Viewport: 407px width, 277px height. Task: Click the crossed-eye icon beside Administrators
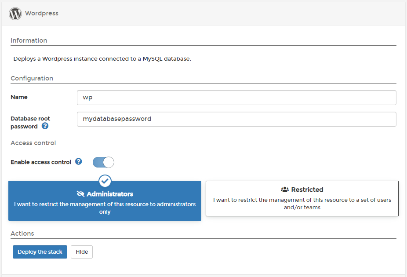80,194
